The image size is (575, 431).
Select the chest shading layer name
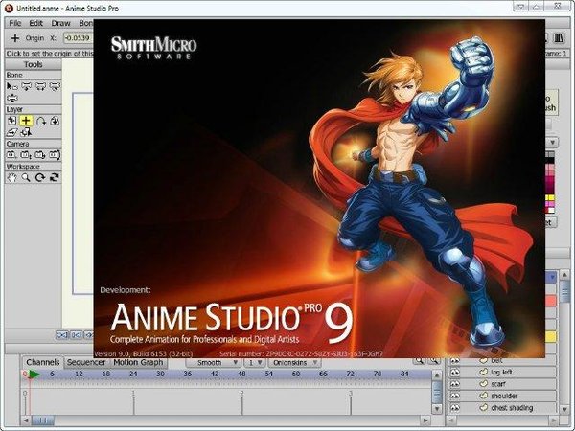coord(512,408)
